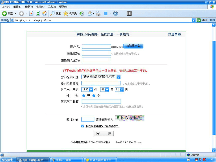The width and height of the screenshot is (216, 162).
Task: Click the keyboard tray icon
Action: tap(189, 160)
